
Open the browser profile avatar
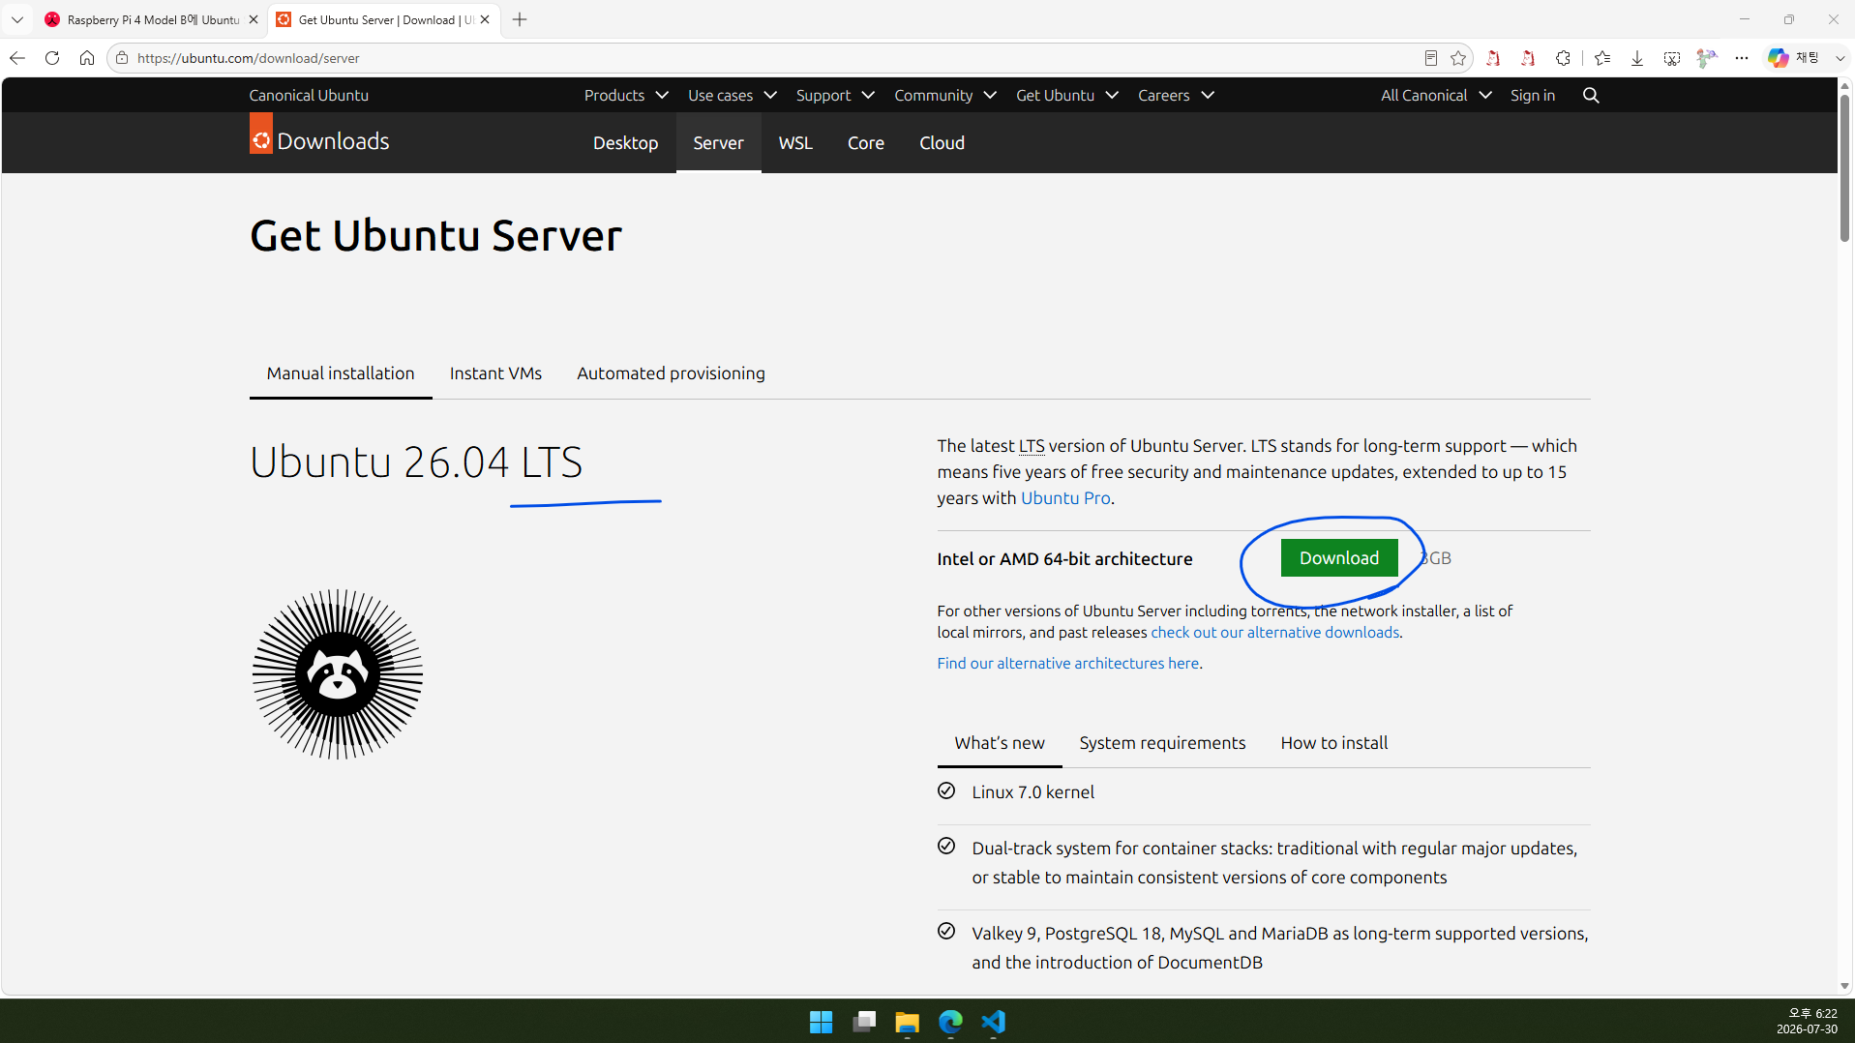tap(1707, 58)
